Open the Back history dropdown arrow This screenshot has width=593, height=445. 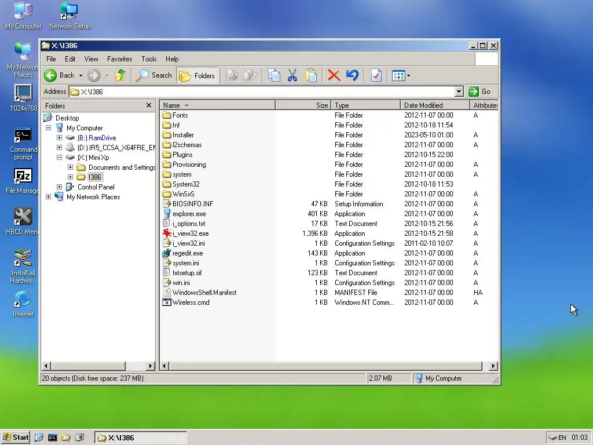(x=80, y=76)
